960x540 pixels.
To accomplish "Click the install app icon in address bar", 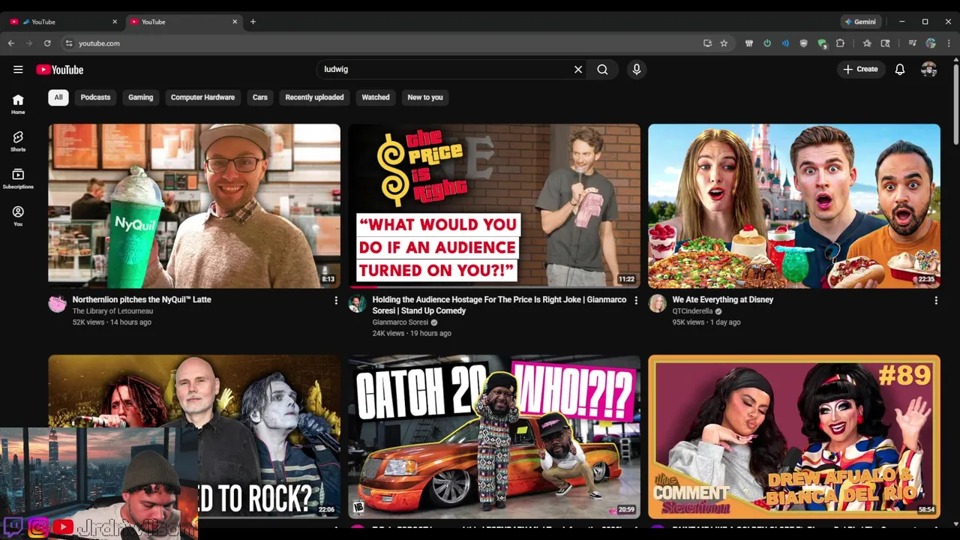I will pos(707,43).
